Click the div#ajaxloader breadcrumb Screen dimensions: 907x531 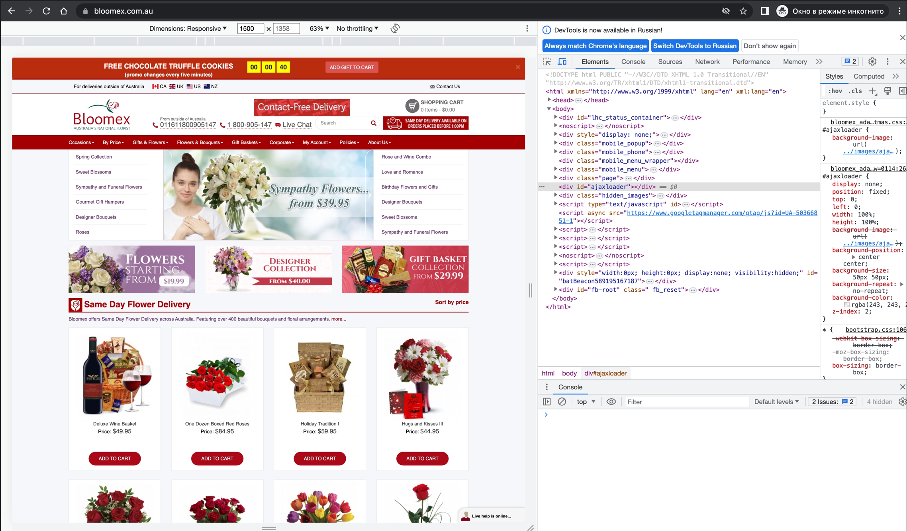pyautogui.click(x=605, y=374)
